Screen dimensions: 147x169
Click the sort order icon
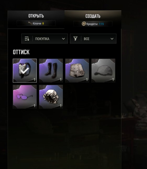click(27, 39)
